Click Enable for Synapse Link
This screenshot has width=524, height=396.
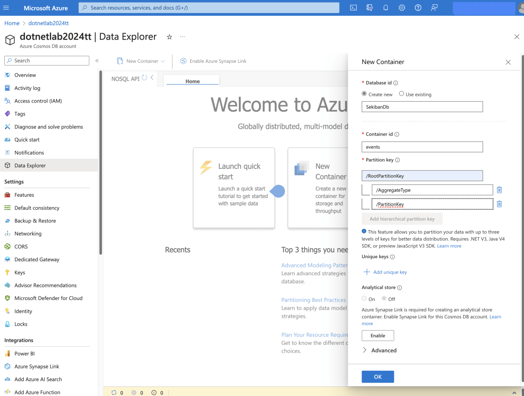point(378,335)
